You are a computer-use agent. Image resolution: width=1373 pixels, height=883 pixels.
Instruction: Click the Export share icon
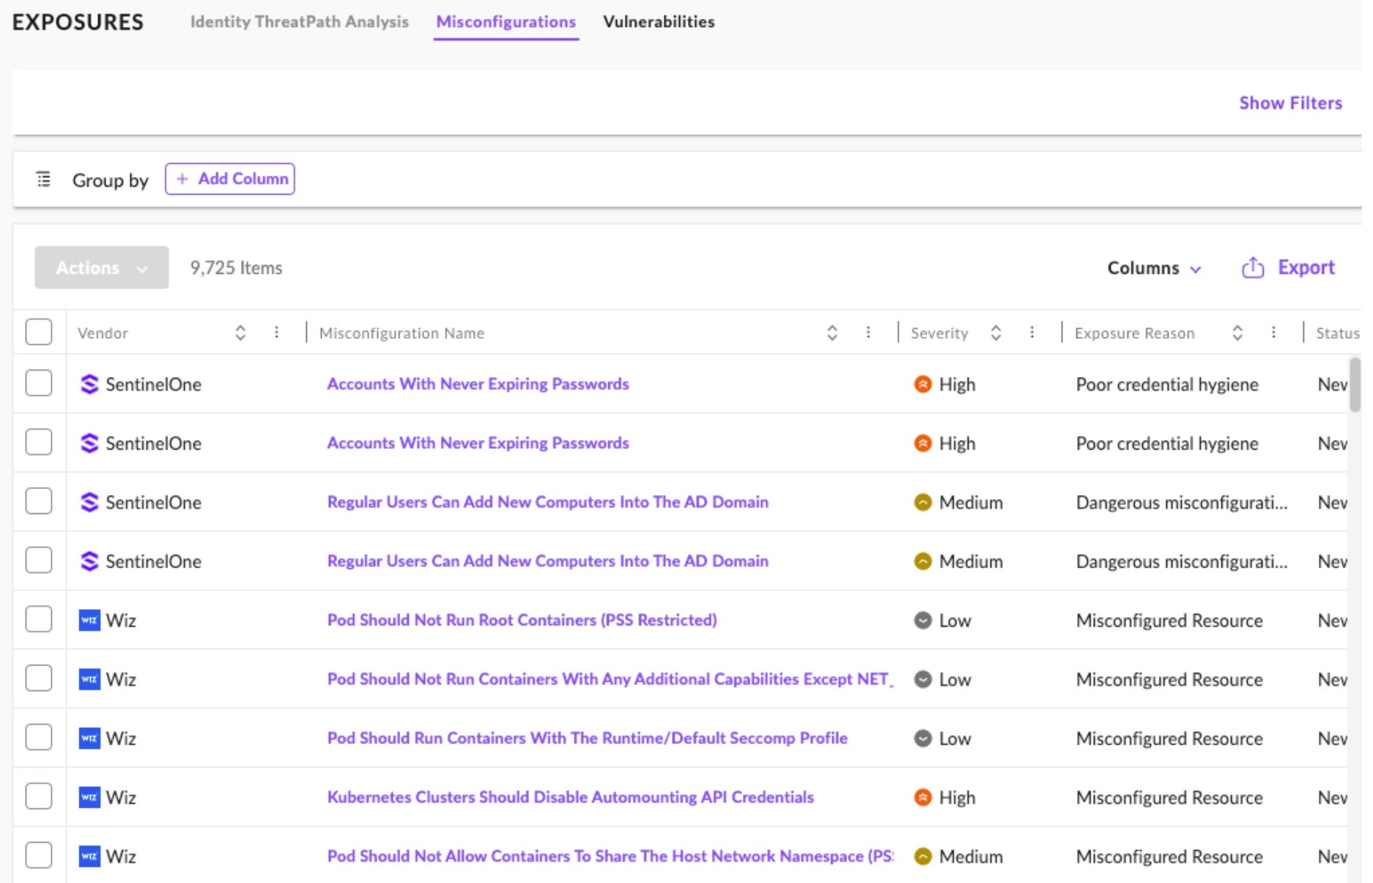coord(1252,268)
